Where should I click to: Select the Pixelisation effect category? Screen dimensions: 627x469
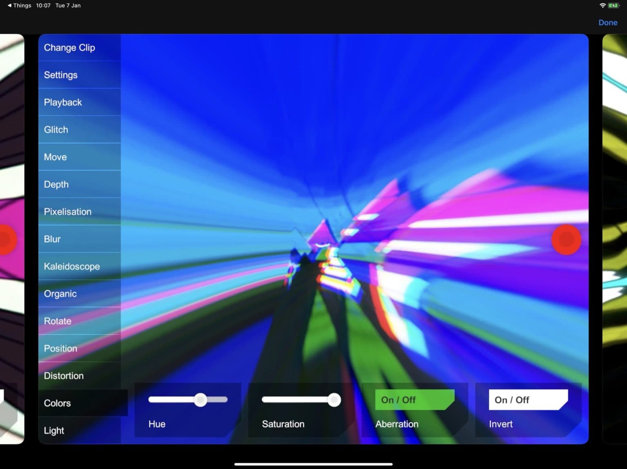point(68,211)
